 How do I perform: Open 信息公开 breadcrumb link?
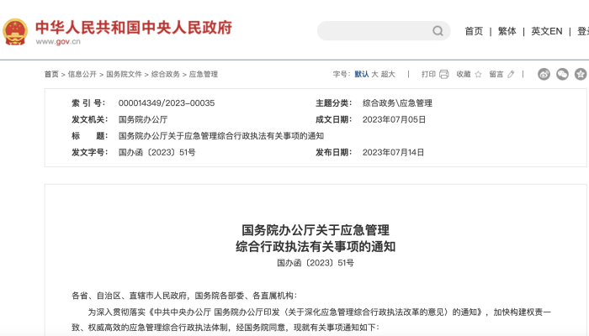pos(82,74)
